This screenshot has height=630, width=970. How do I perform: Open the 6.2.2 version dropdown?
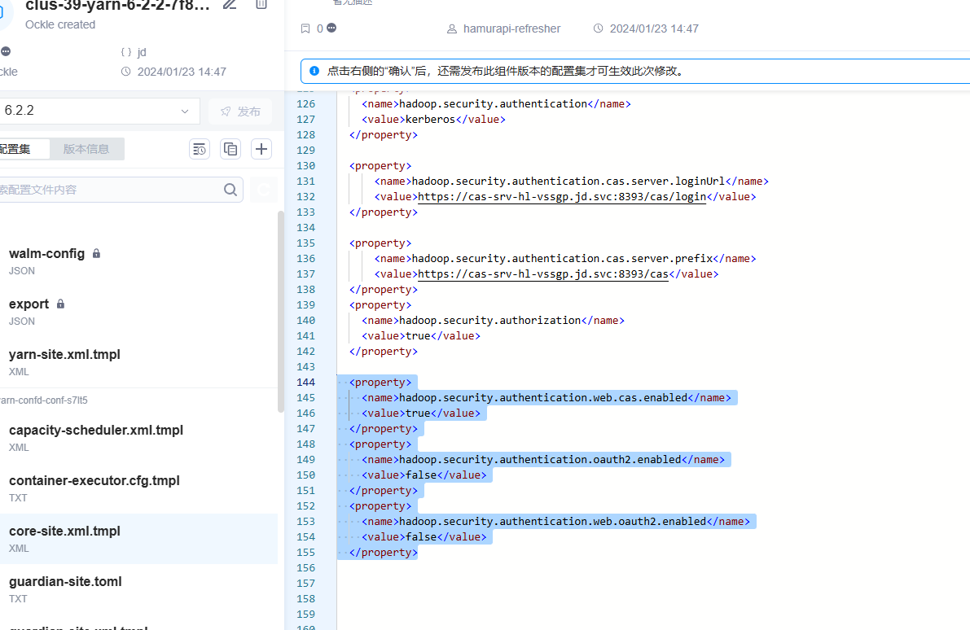pyautogui.click(x=99, y=111)
